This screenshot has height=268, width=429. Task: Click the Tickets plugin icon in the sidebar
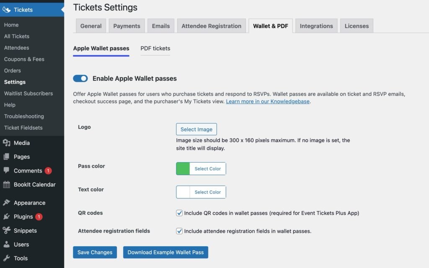pyautogui.click(x=6, y=9)
